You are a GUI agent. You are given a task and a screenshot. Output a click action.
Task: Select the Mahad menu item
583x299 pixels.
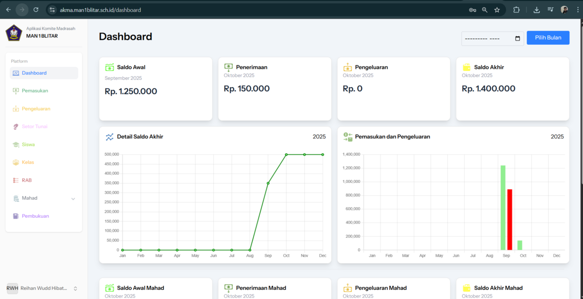click(x=30, y=198)
